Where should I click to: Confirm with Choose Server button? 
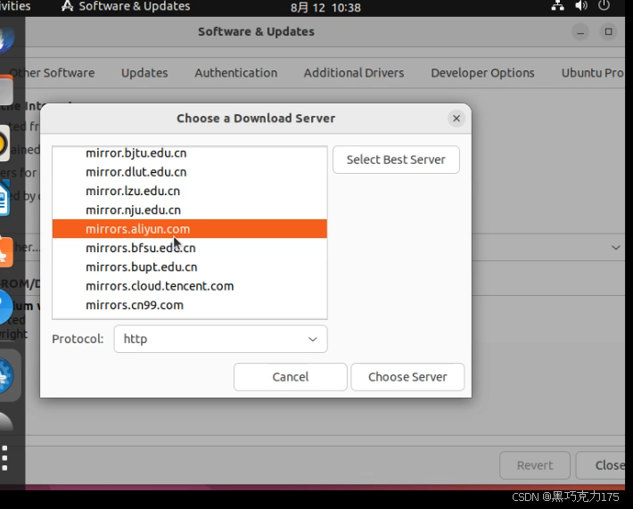click(x=407, y=377)
